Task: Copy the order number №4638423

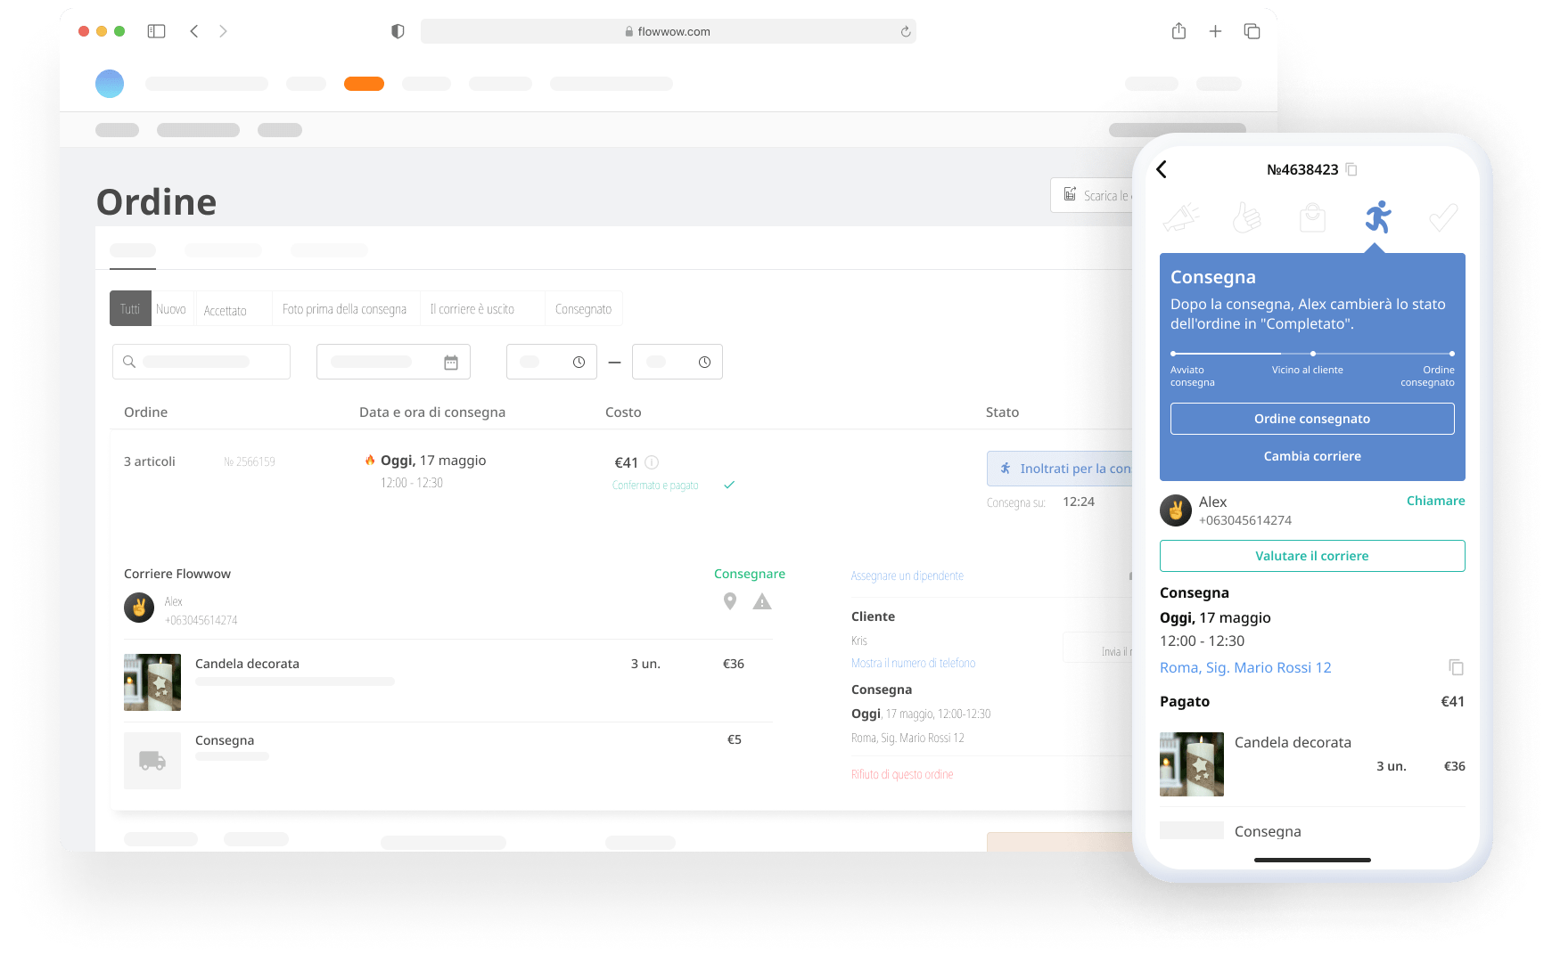Action: 1351,169
